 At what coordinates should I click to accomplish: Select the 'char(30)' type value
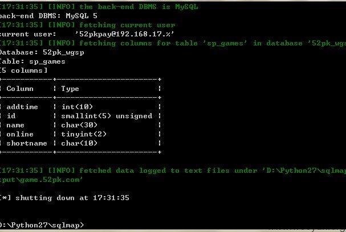79,125
